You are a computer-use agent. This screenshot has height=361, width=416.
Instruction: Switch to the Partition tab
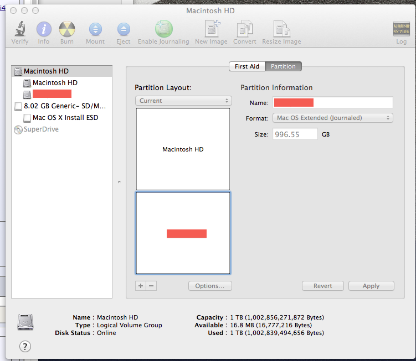click(x=283, y=66)
